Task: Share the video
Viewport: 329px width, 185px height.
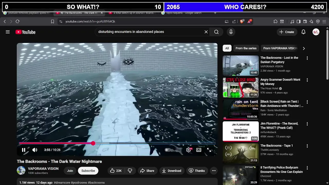Action: [x=147, y=171]
